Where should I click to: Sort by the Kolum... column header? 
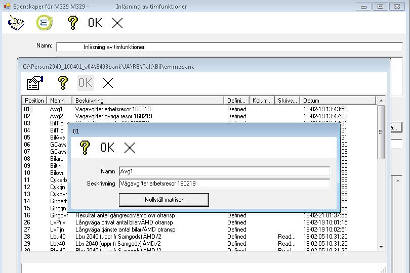[262, 101]
